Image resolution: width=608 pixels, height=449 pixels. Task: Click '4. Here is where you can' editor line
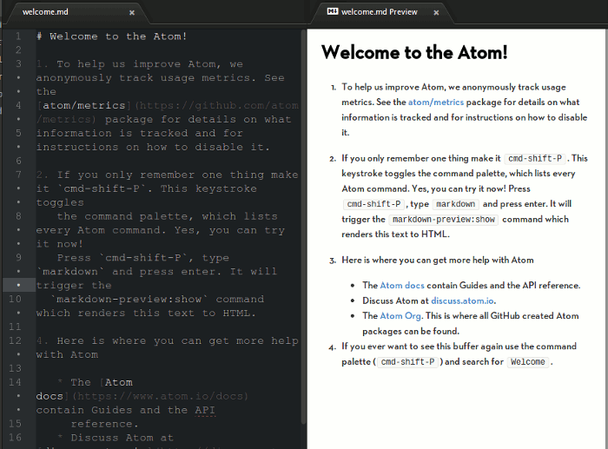pyautogui.click(x=167, y=340)
